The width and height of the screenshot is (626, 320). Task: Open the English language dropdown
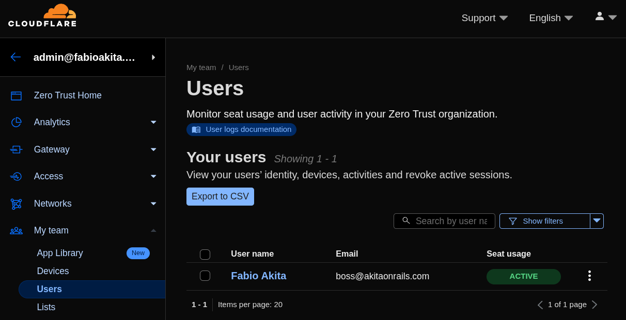[551, 18]
